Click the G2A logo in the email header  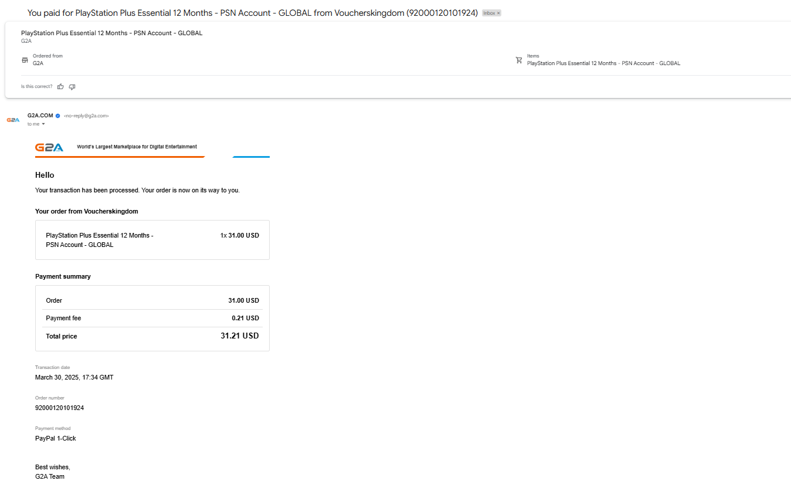49,148
